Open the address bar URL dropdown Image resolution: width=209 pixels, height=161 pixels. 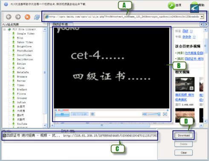202,17
